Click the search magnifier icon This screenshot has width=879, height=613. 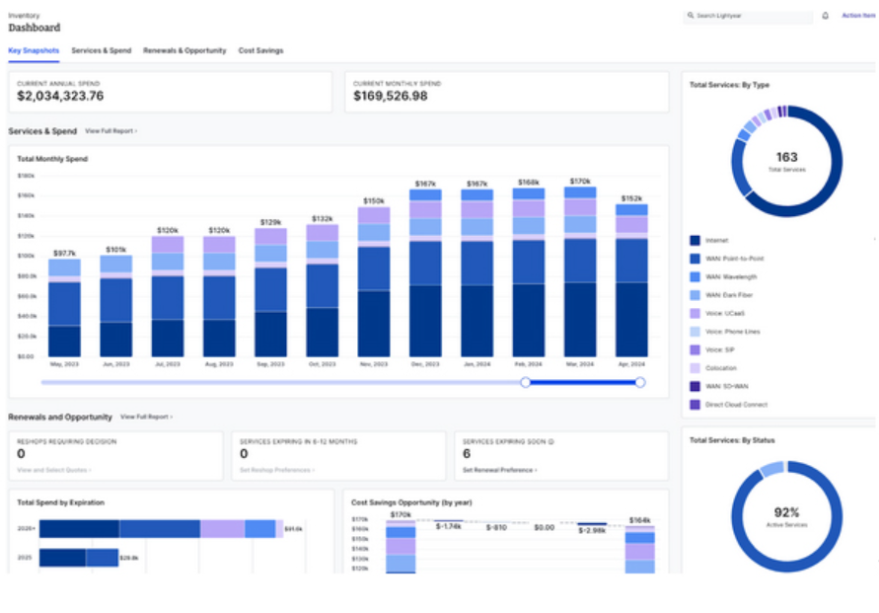pyautogui.click(x=691, y=16)
